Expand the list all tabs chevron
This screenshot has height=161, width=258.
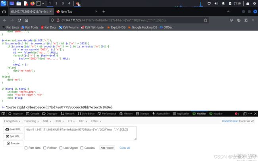click(228, 11)
